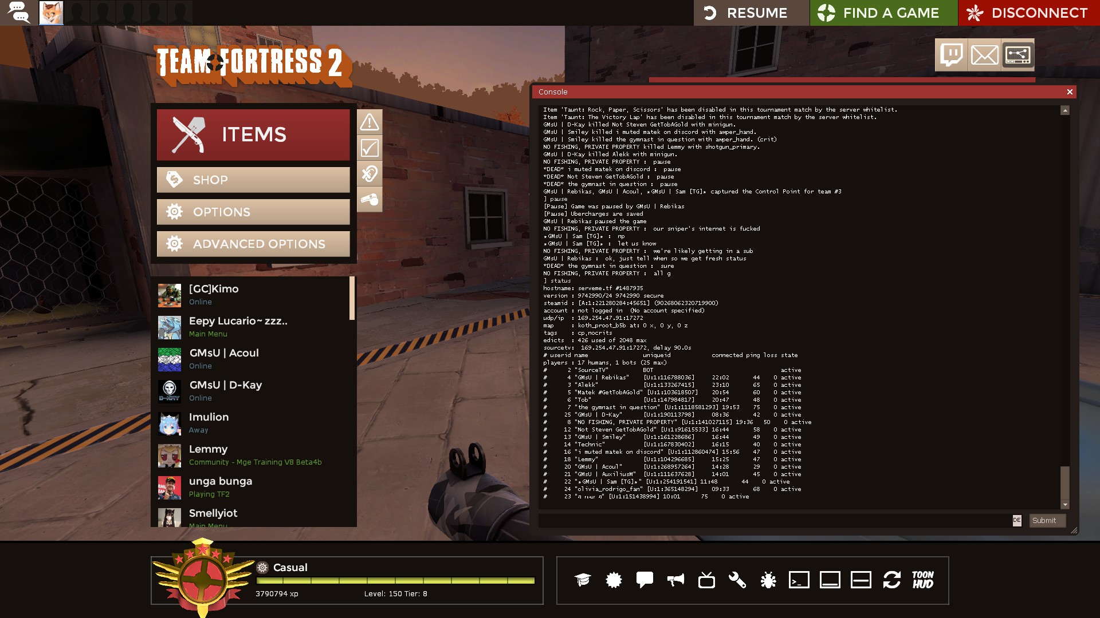Click the reload HUD arrows icon
This screenshot has height=618, width=1100.
pyautogui.click(x=892, y=580)
